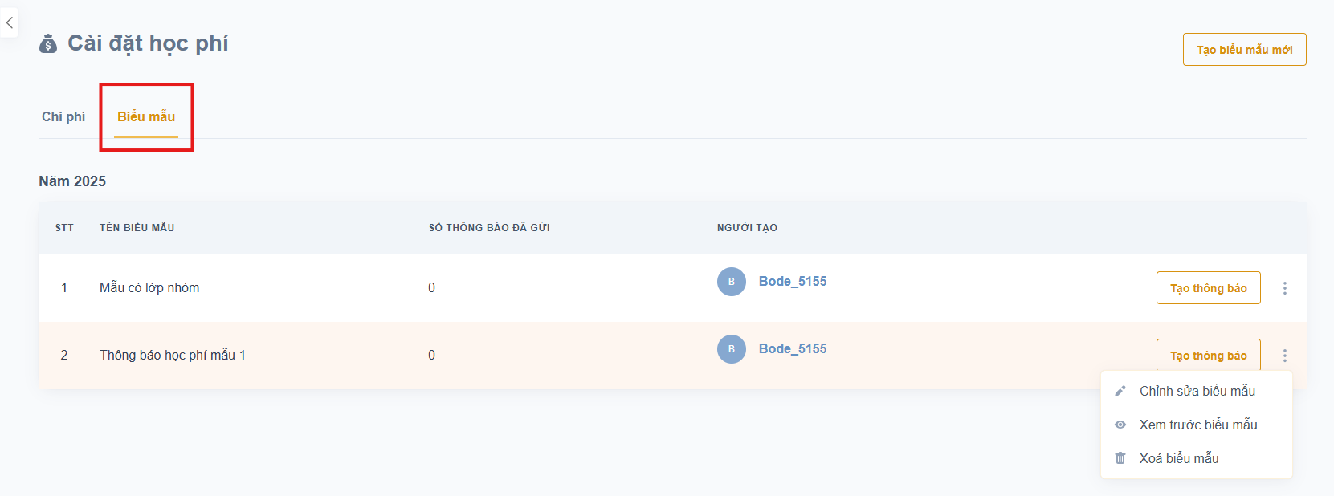Open the Bode_5155 creator link in row 2

point(792,349)
